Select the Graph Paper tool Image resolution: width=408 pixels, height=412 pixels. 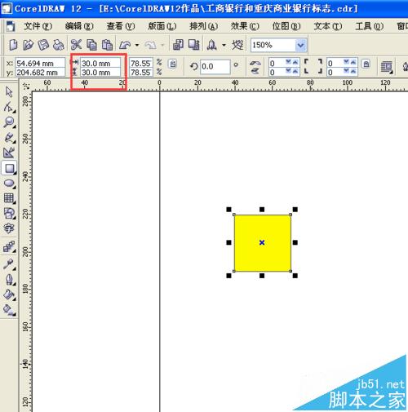(x=9, y=198)
